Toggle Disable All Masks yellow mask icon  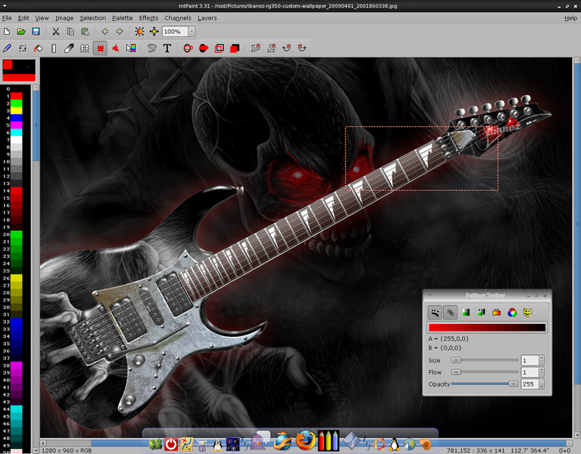click(x=528, y=312)
